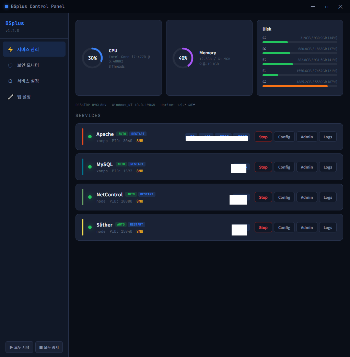Click the lightning bolt icon in sidebar

11,49
